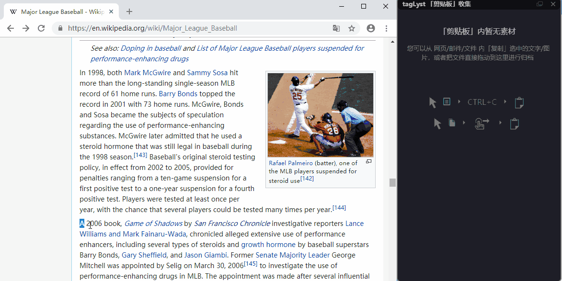Click text document icon in tagLyst hint

pos(447,101)
